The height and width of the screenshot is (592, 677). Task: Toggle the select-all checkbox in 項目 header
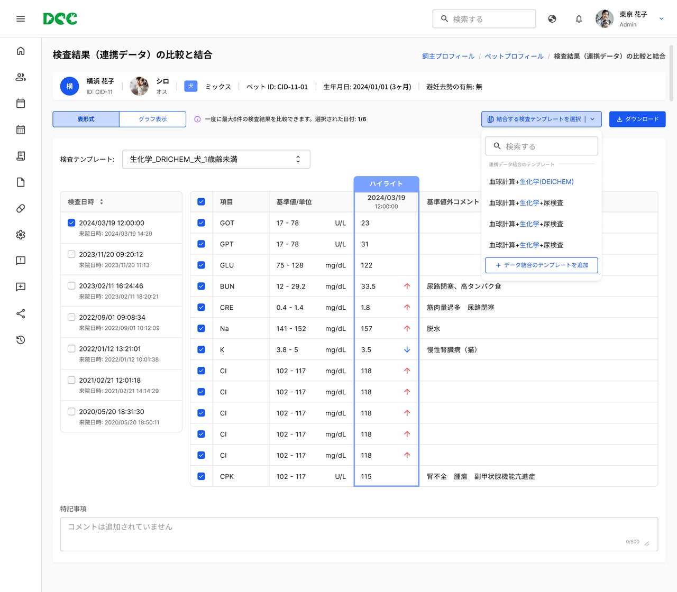(201, 202)
